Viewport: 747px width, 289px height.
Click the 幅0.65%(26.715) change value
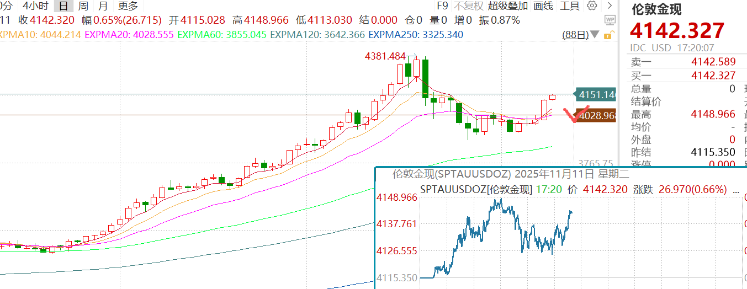coord(122,20)
